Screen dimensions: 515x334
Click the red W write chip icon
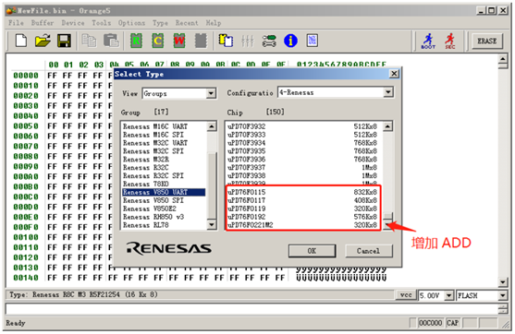point(179,41)
